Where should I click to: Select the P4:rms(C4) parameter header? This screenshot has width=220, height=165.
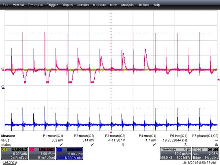[x=147, y=136]
